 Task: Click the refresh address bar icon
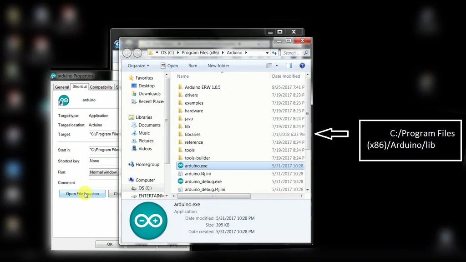[x=274, y=53]
